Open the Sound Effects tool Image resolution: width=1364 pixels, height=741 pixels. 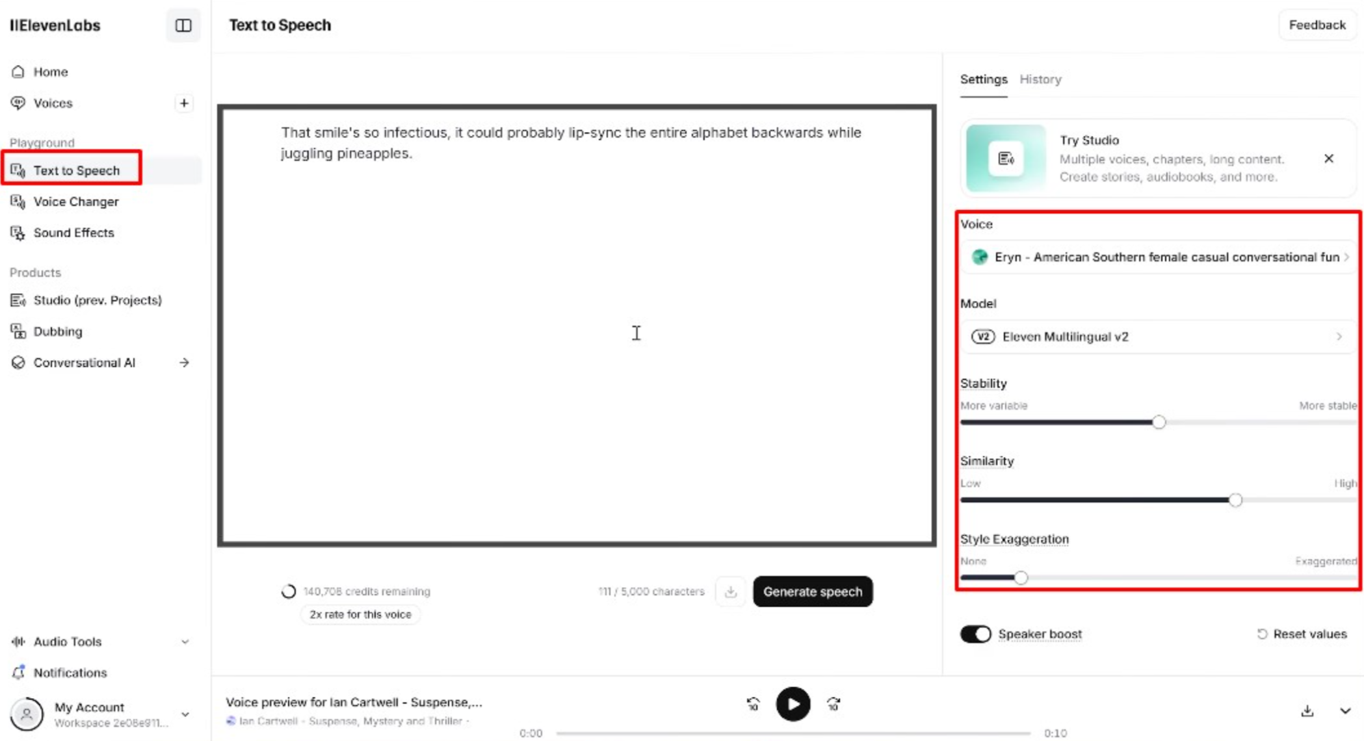pyautogui.click(x=74, y=233)
